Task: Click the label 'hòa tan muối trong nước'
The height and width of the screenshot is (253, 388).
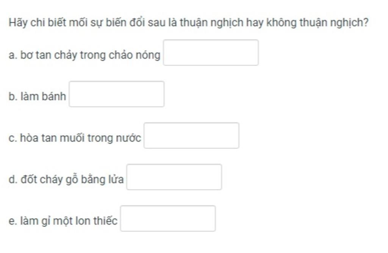Action: [x=80, y=138]
